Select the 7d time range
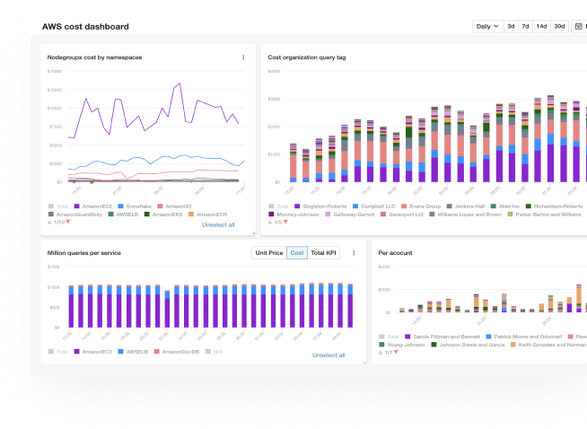The image size is (587, 429). (526, 27)
